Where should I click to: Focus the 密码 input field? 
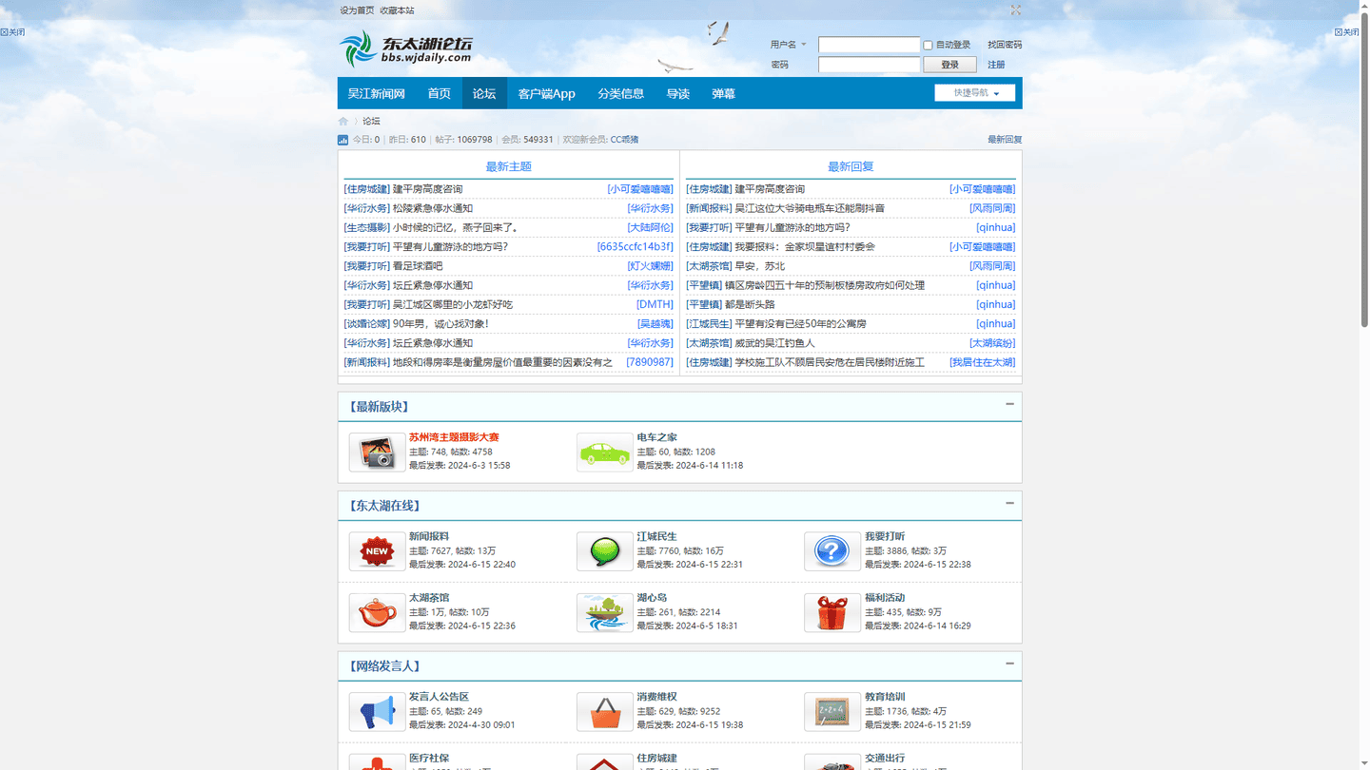pyautogui.click(x=869, y=65)
